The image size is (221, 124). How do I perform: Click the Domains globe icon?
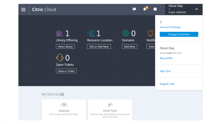pyautogui.click(x=126, y=33)
